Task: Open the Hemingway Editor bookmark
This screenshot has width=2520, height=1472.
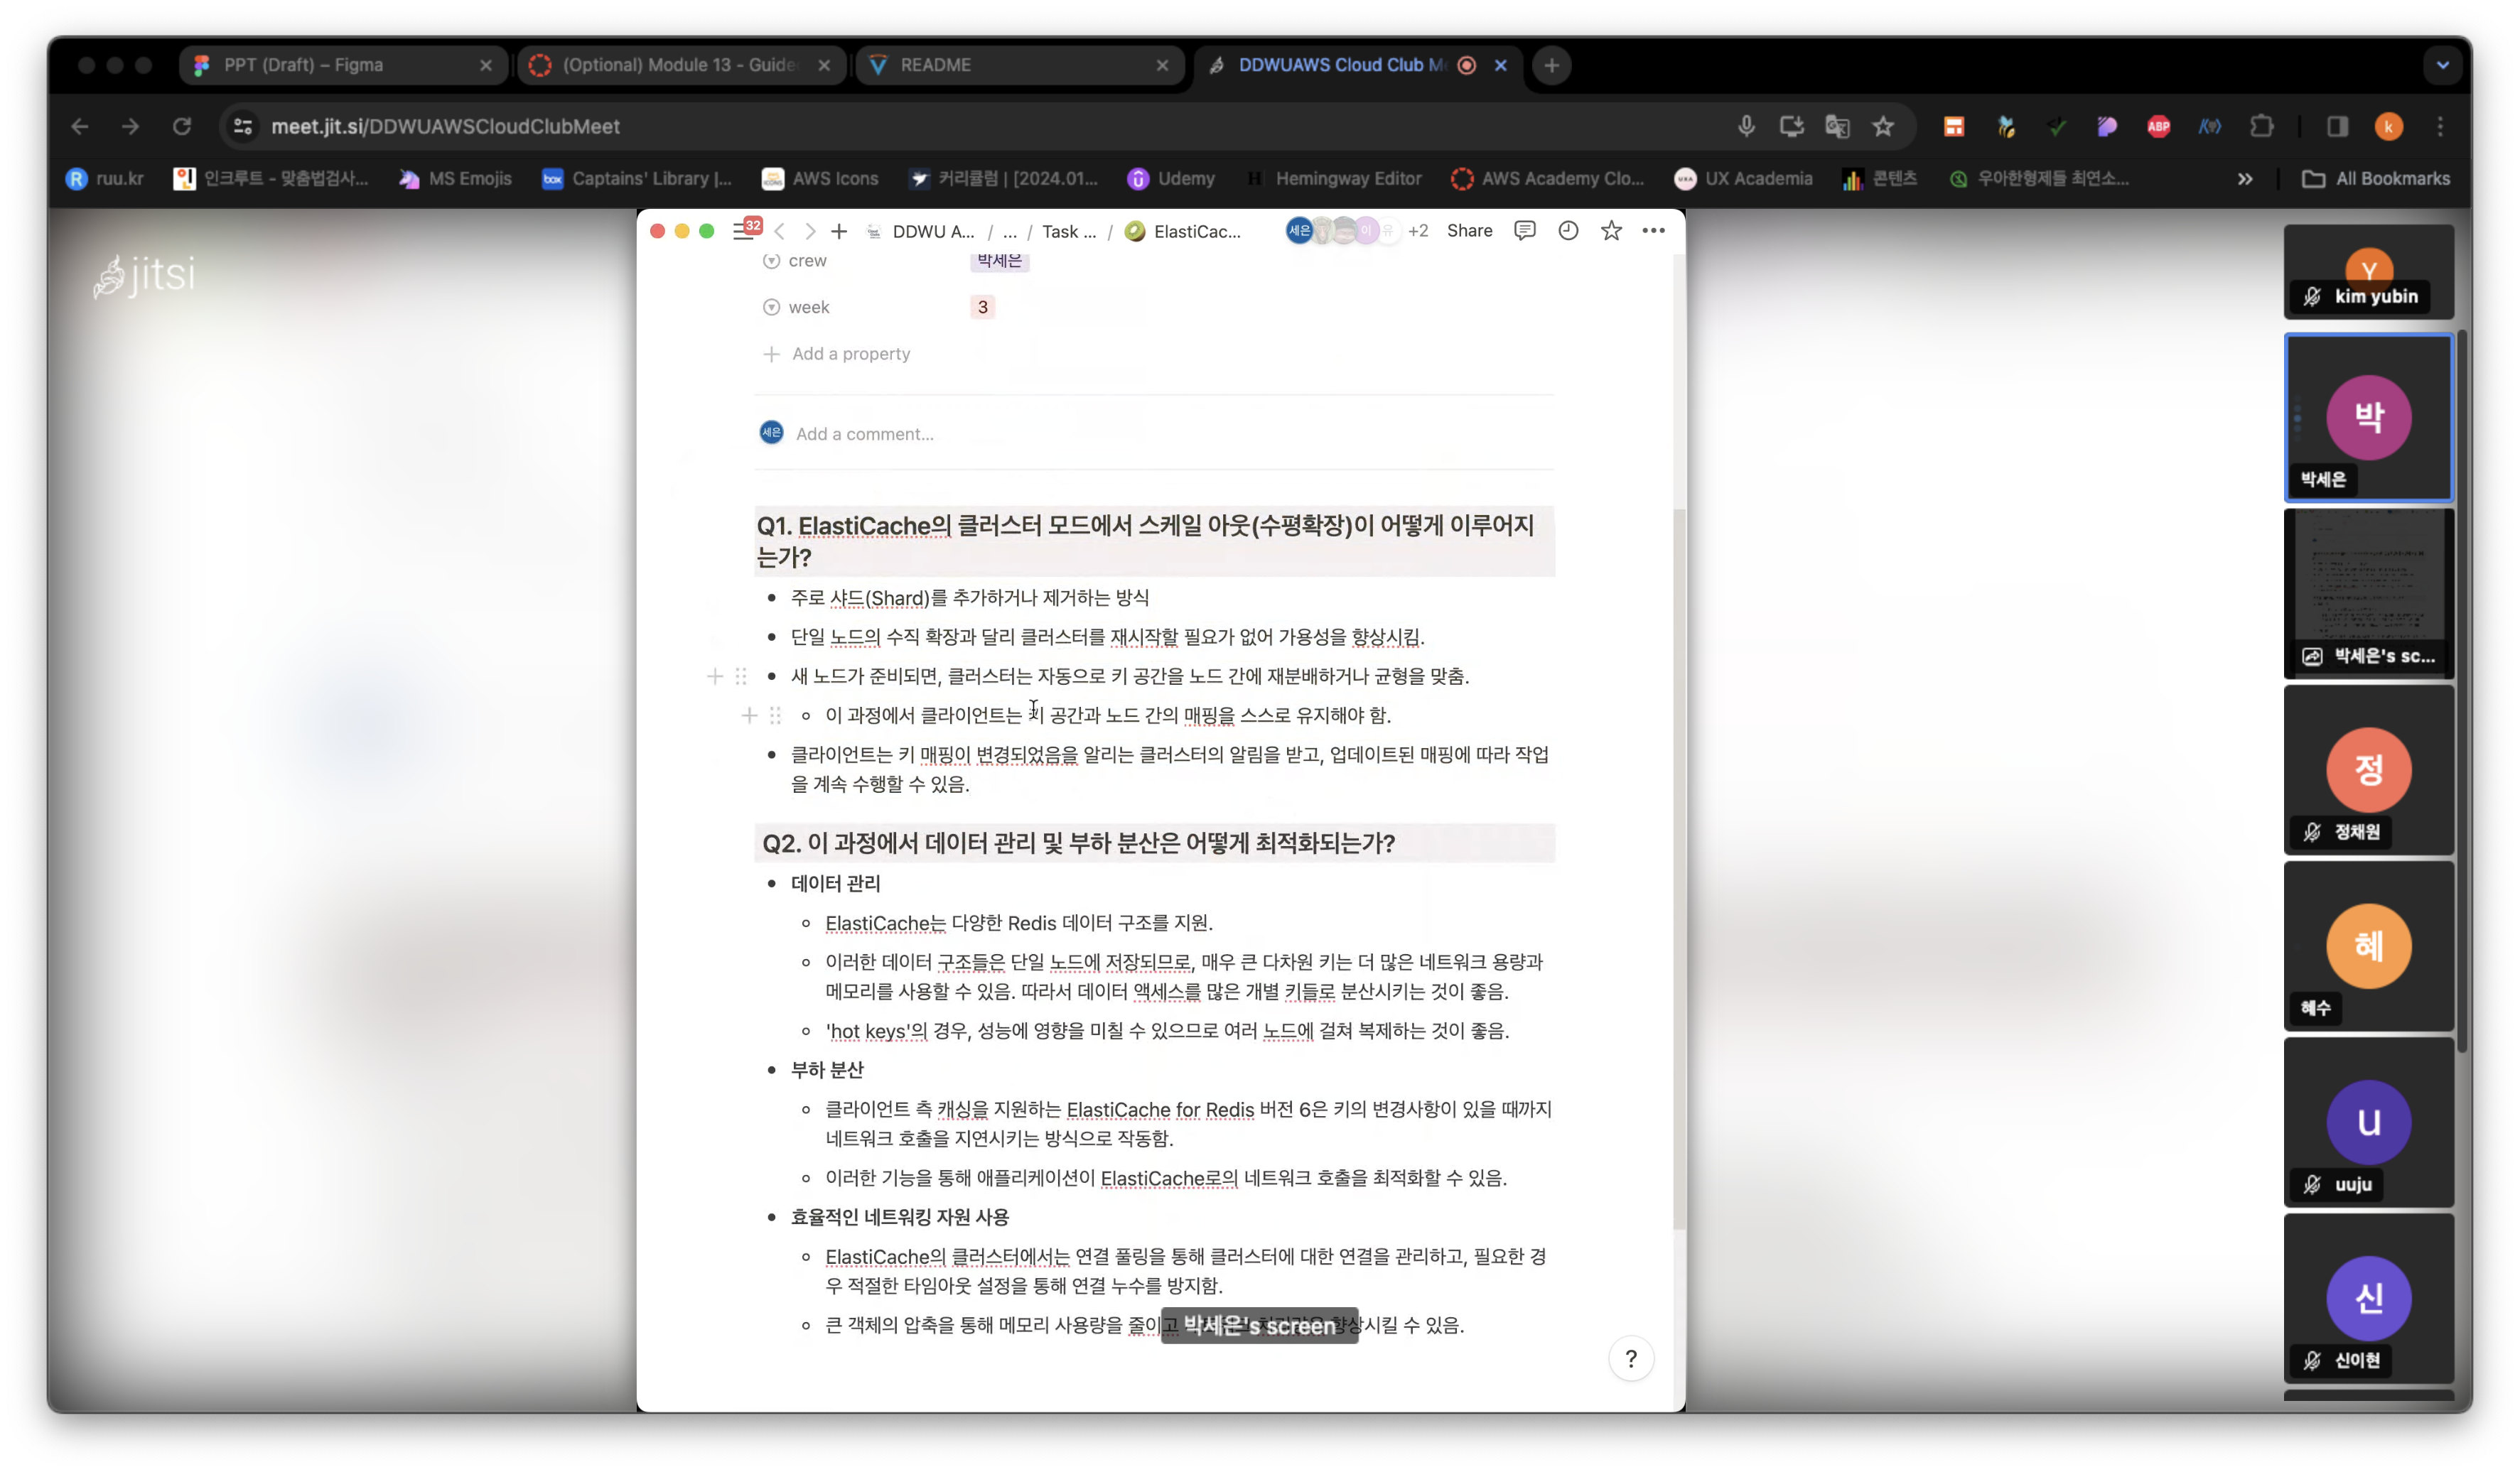Action: tap(1333, 178)
